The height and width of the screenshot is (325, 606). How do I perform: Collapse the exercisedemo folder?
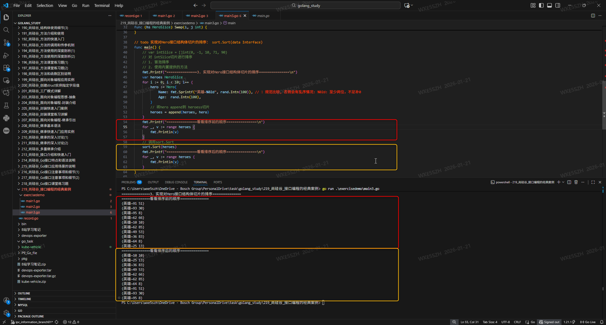click(x=34, y=195)
